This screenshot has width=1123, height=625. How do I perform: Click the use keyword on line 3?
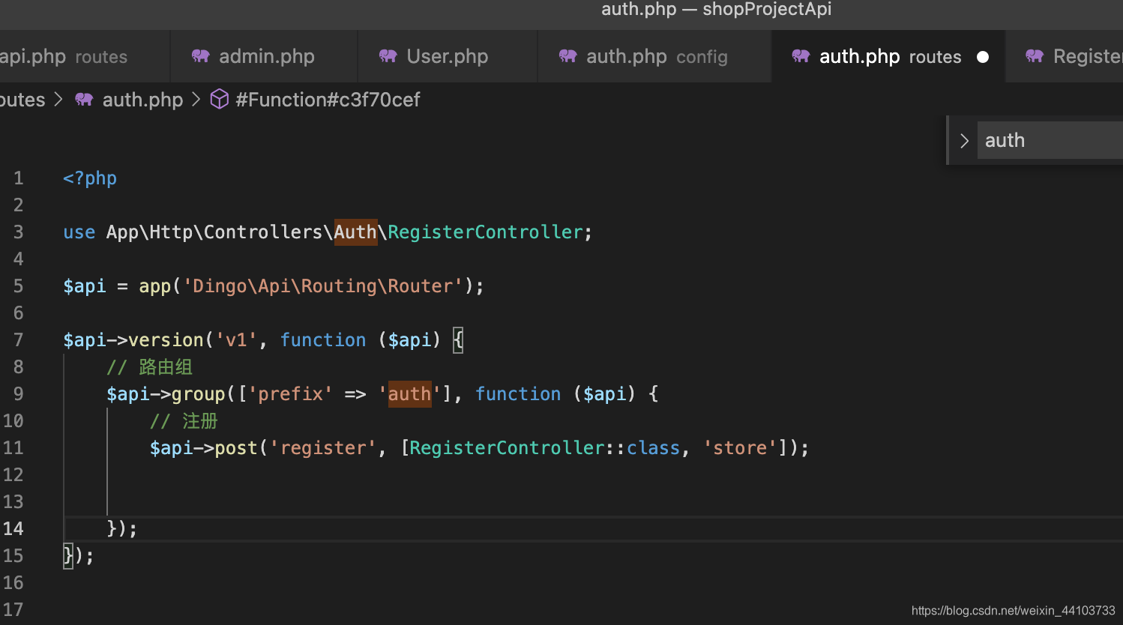click(x=79, y=232)
